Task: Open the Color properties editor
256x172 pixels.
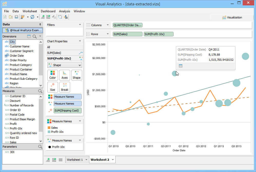Action: click(x=52, y=75)
